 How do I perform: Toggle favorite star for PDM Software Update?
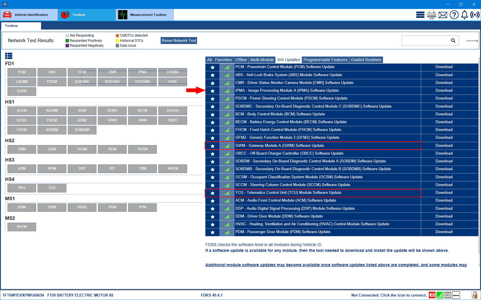212,232
